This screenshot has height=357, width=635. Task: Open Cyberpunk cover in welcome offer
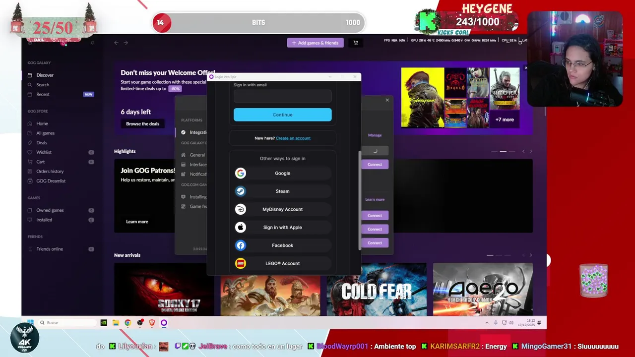tap(423, 98)
